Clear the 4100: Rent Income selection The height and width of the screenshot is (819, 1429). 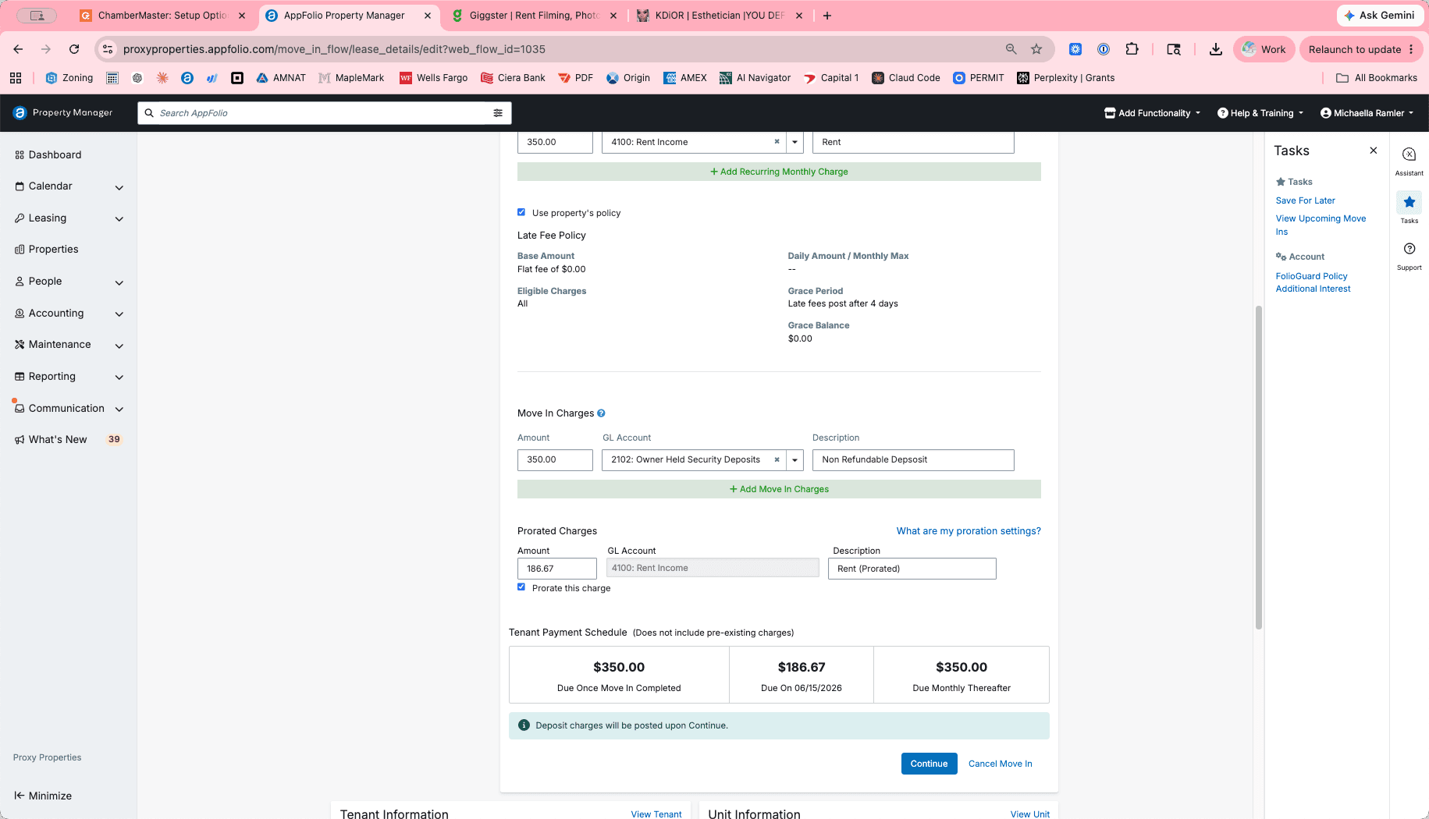click(777, 142)
